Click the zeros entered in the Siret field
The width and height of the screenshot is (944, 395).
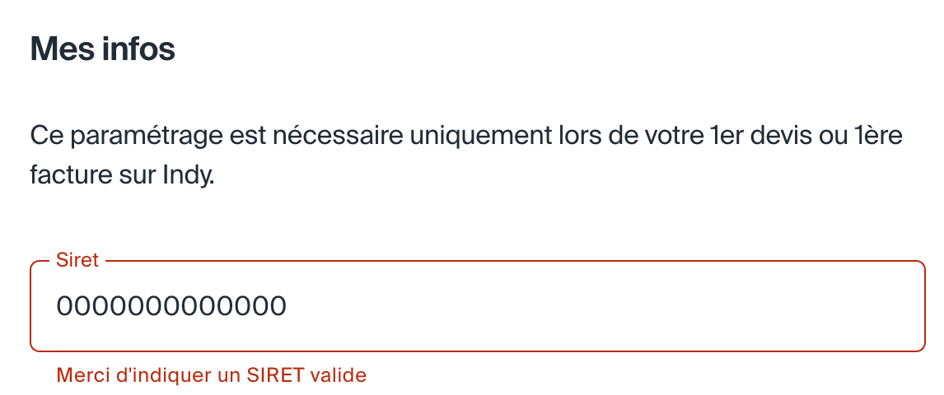tap(171, 306)
